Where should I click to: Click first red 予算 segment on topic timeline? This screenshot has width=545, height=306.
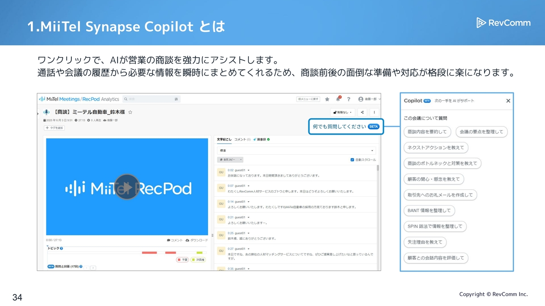149,253
